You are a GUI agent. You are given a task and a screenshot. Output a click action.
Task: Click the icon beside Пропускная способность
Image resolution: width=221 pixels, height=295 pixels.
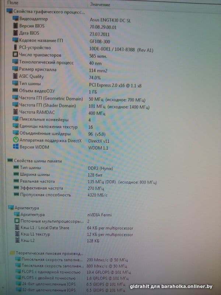tap(17, 195)
